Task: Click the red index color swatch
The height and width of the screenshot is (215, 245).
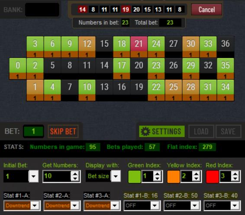Action: (212, 176)
